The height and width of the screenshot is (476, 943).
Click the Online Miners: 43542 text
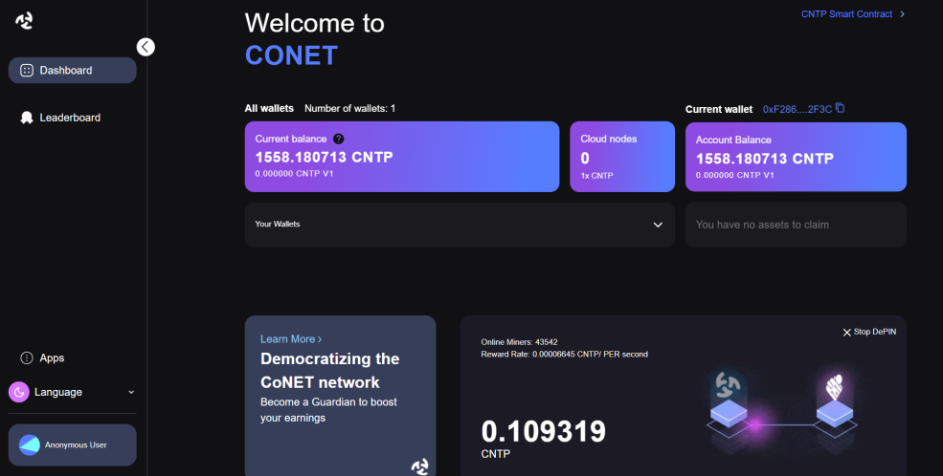[519, 342]
